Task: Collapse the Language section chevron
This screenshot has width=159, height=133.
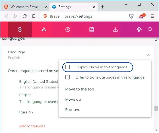Action: [148, 55]
